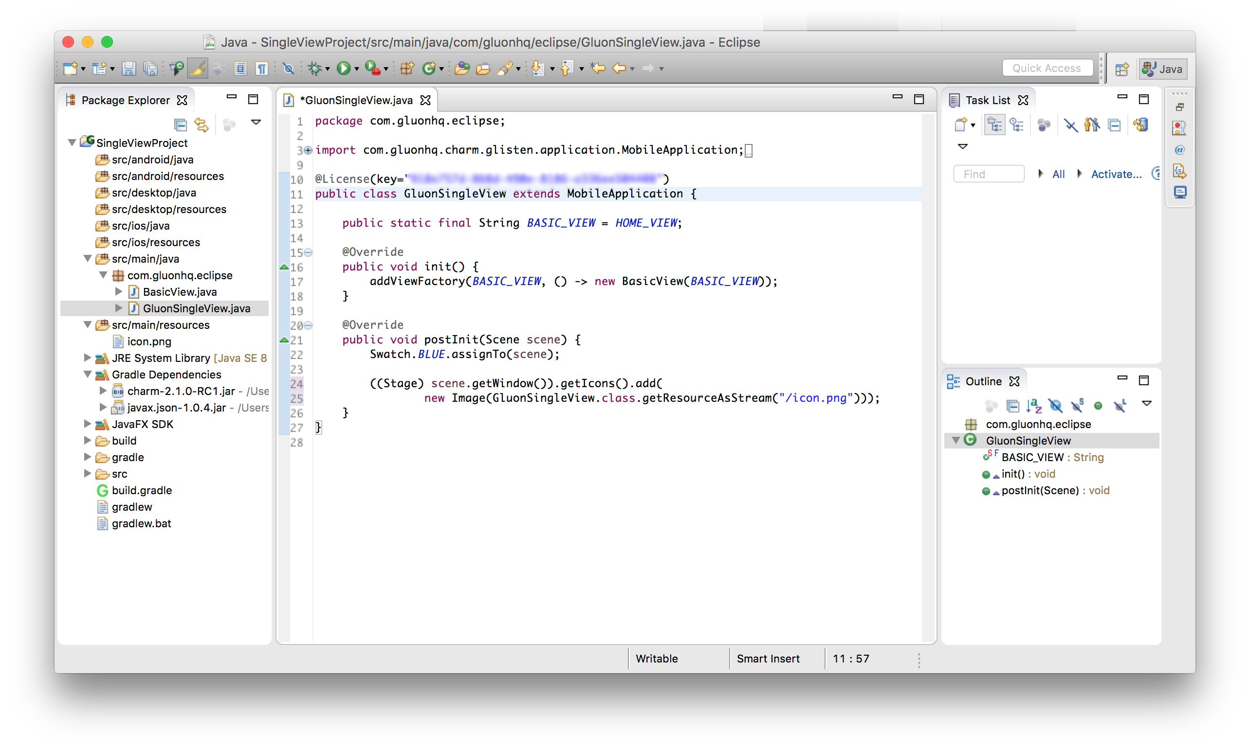
Task: Click the Activate... link in Task List
Action: point(1115,174)
